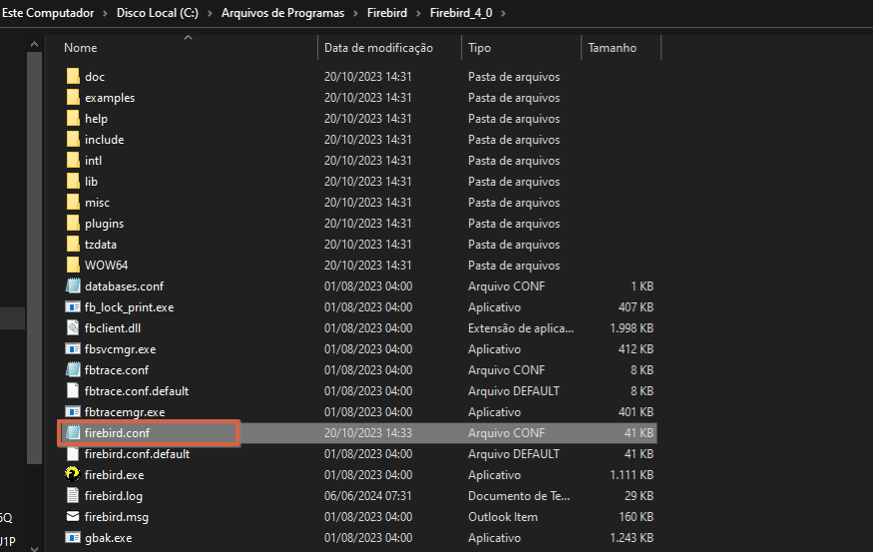The image size is (873, 552).
Task: Select the plugins folder icon
Action: pyautogui.click(x=73, y=224)
